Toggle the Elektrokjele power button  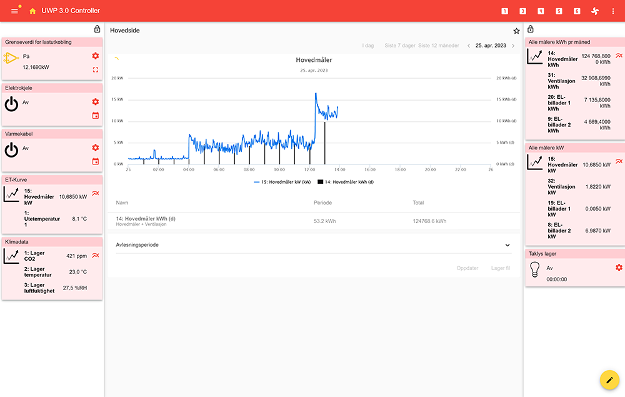pos(12,104)
